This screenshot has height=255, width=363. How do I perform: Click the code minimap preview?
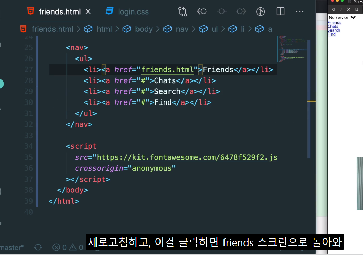point(293,49)
